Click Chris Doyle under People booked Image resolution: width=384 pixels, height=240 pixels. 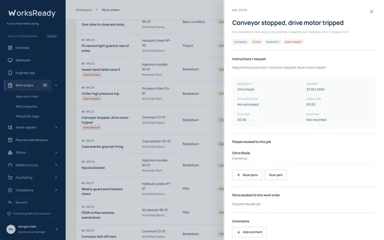pos(241,153)
